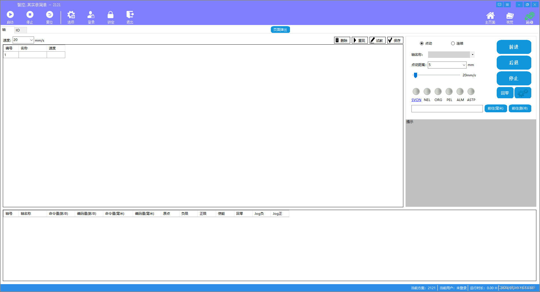This screenshot has width=540, height=292.
Task: Click the blue 停止 button in axis panel
Action: pos(514,78)
